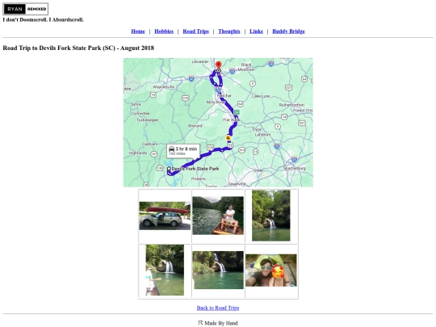
Task: Click the Devils Fork State Park map marker
Action: pos(169,169)
